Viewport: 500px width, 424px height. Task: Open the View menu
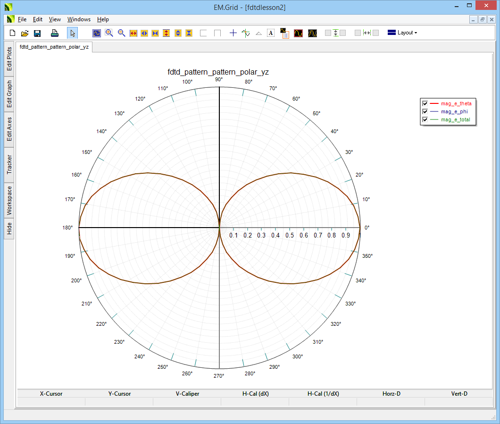(x=55, y=19)
